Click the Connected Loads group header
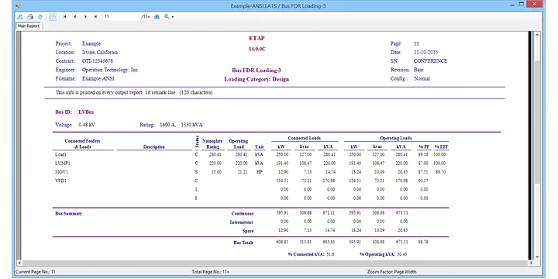Screen dimensions: 558x279 pos(304,138)
